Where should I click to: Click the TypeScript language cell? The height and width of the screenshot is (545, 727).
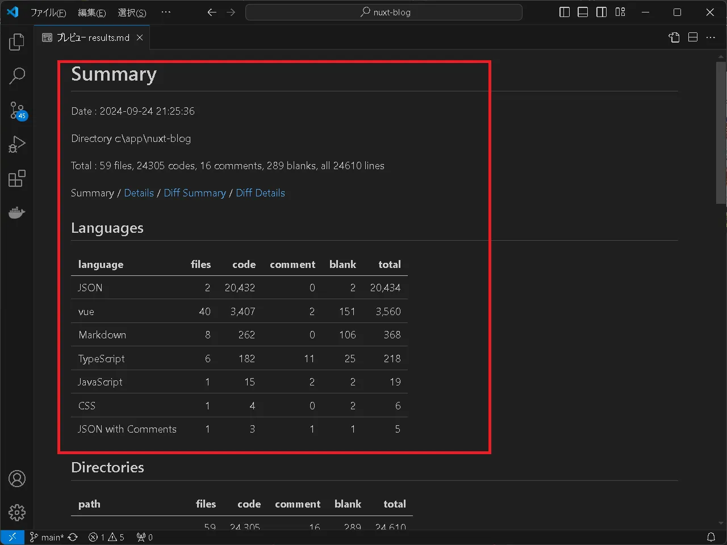click(x=101, y=359)
